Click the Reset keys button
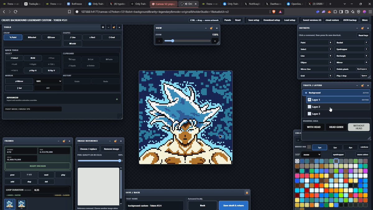Viewport: 373px width, 210px height. coord(363,35)
